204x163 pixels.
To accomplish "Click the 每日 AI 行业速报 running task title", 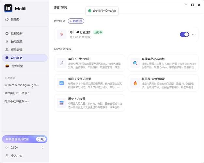I will tap(80, 32).
